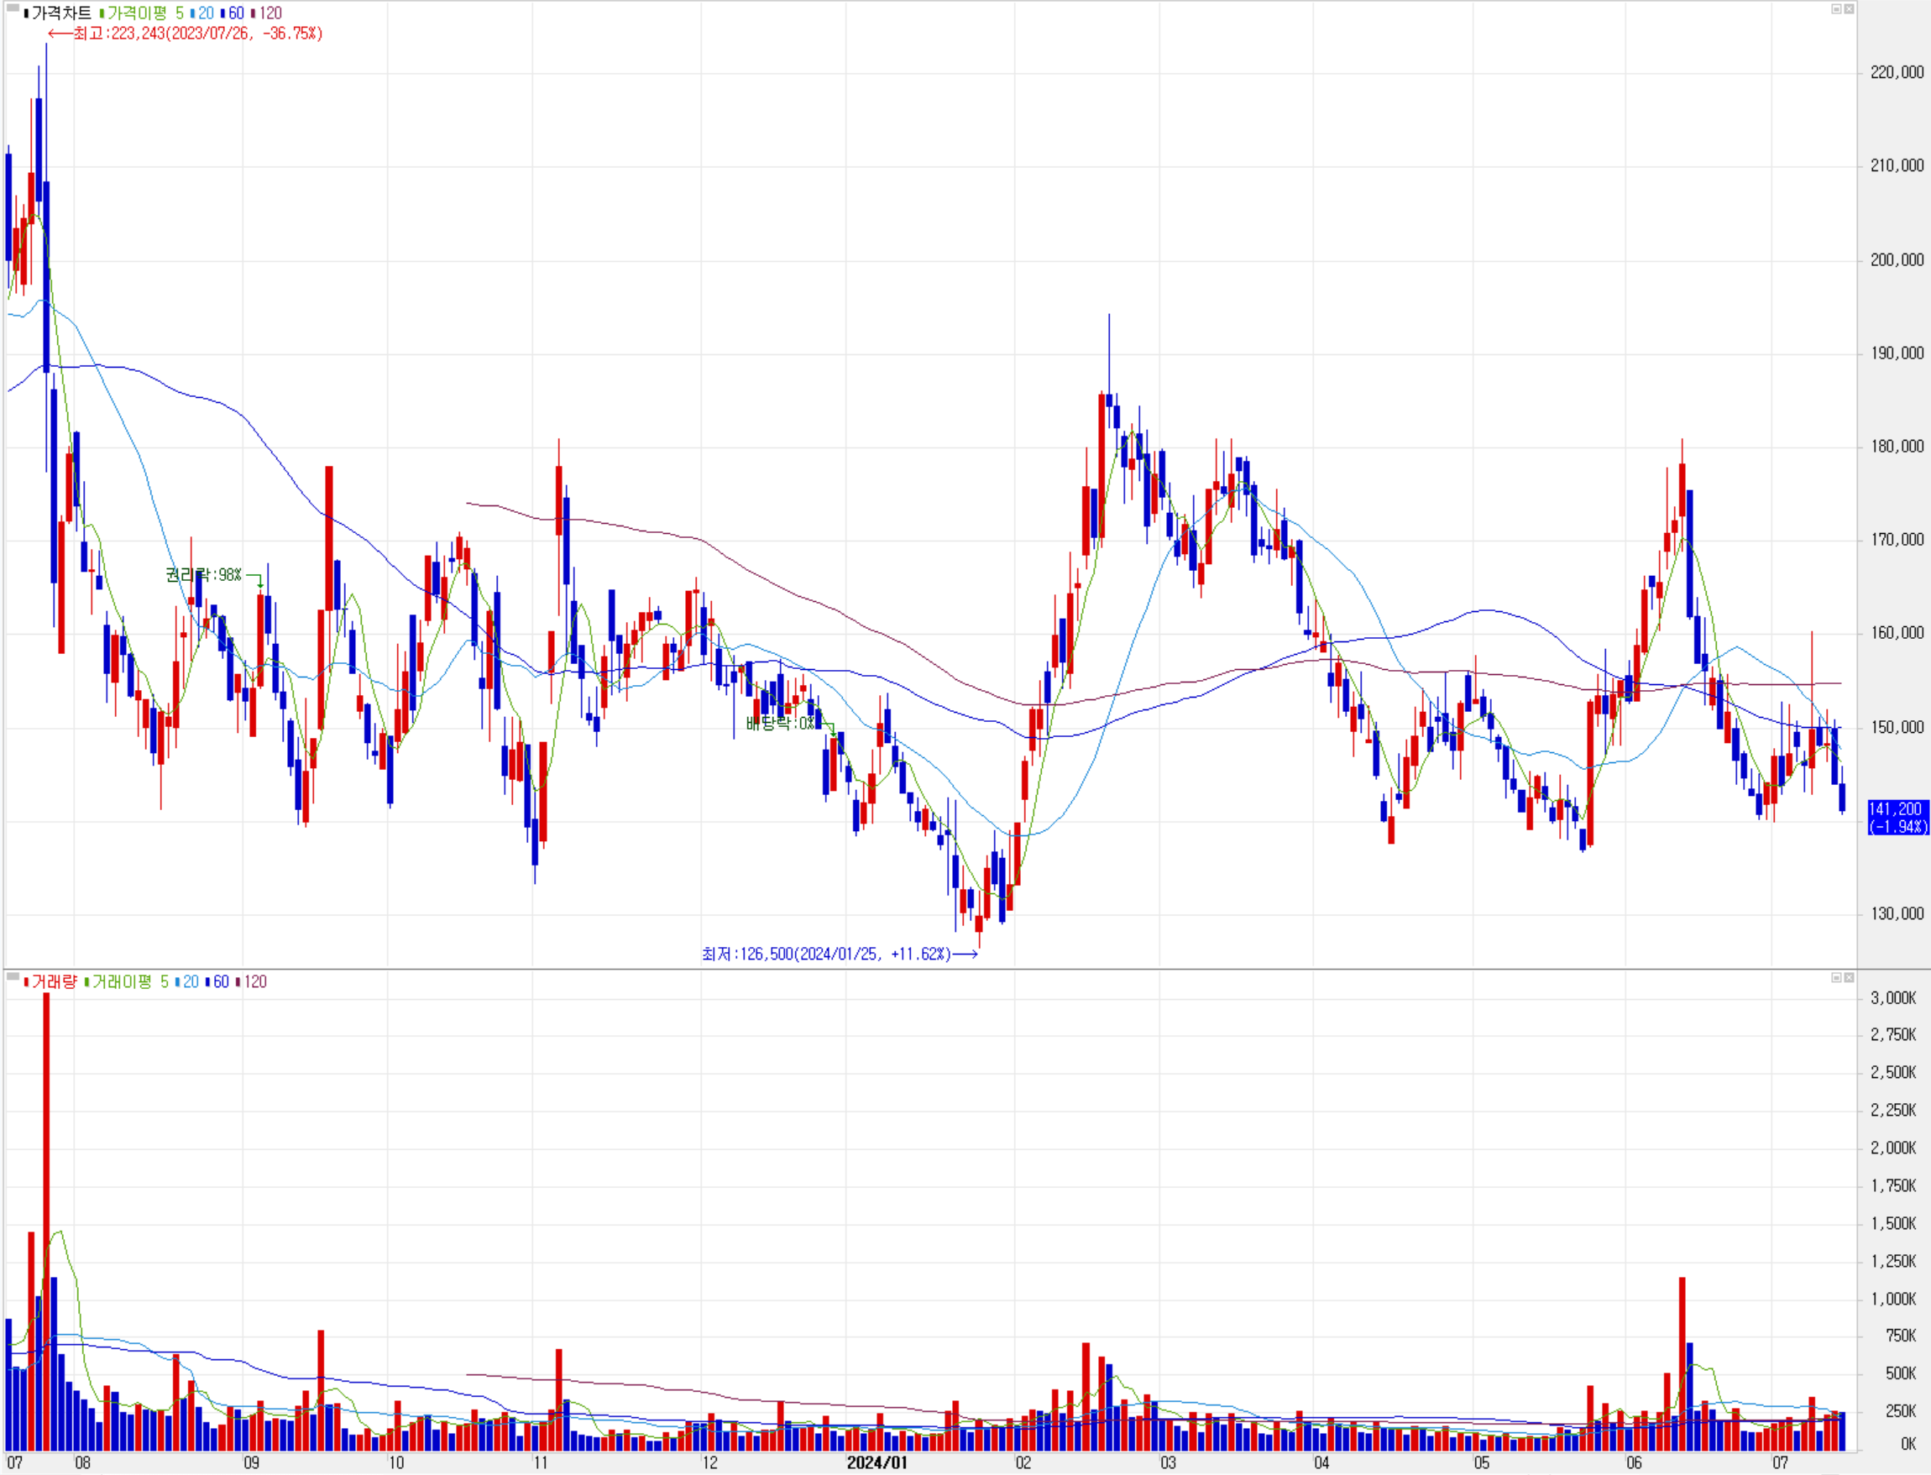Click the price legend's 20 moving average
1931x1475 pixels.
pyautogui.click(x=206, y=14)
